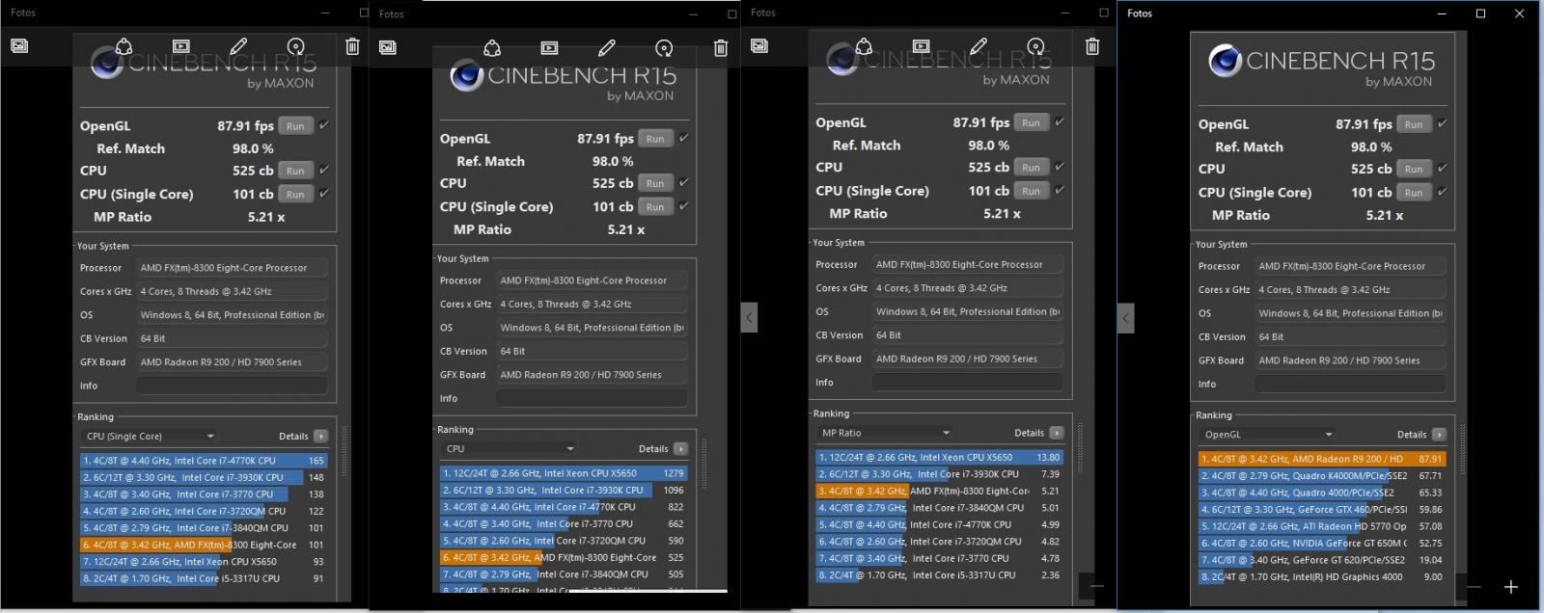Select AMD FX-8300 row scoring 101 single core
Image resolution: width=1544 pixels, height=613 pixels.
point(205,545)
